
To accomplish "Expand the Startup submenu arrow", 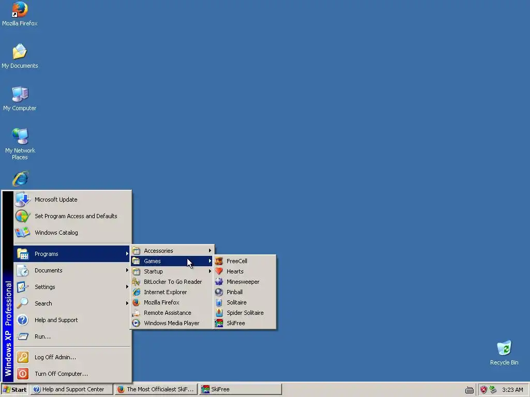I will [x=210, y=271].
